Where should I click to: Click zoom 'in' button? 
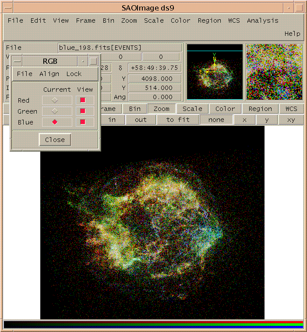click(x=112, y=120)
